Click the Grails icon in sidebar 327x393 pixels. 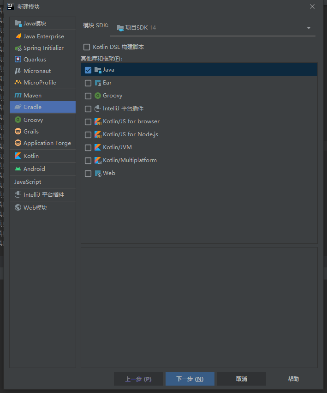pyautogui.click(x=18, y=132)
